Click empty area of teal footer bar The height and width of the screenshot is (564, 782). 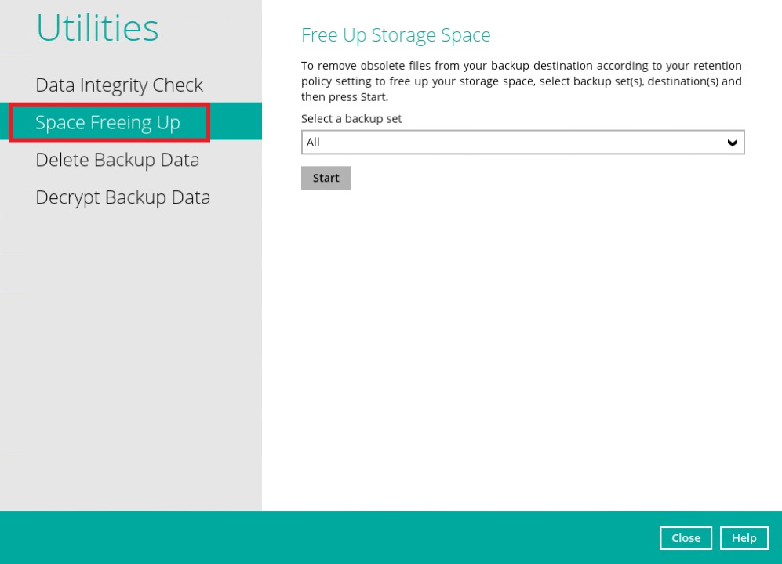point(314,538)
